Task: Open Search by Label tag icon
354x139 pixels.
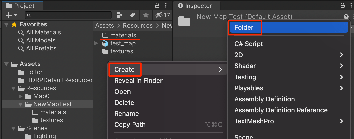Action: pyautogui.click(x=132, y=15)
